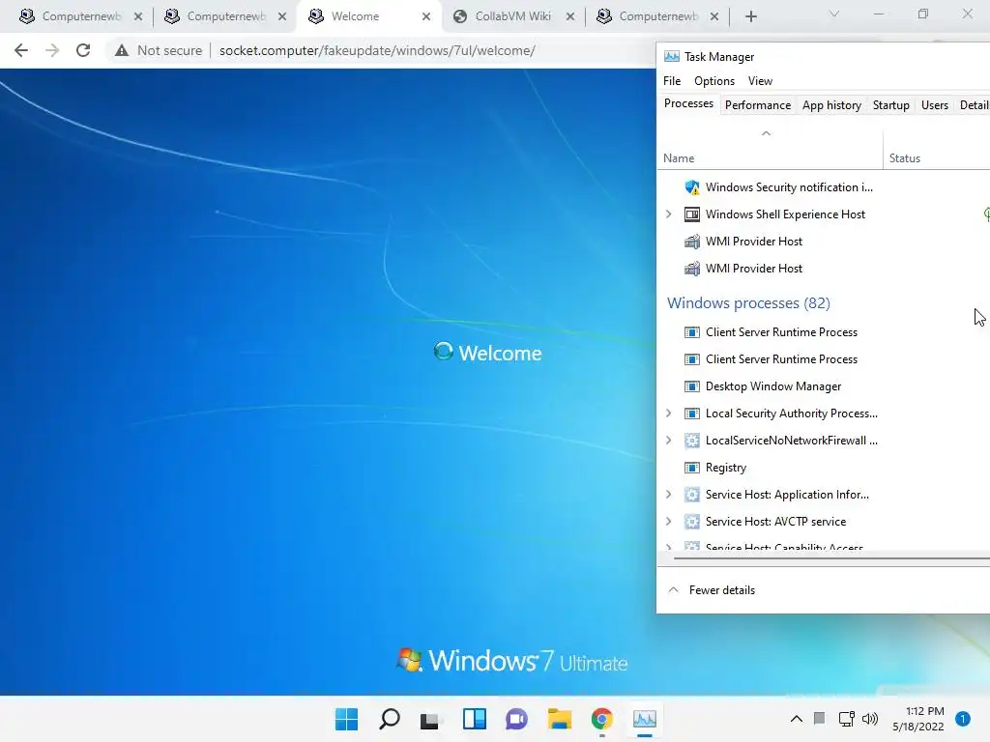Screen dimensions: 990x742
Task: Click Windows Shell Experience Host icon
Action: pyautogui.click(x=692, y=214)
